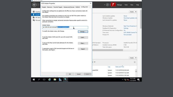Open the Volumes and Devices tab
This screenshot has width=173, height=97.
pyautogui.click(x=69, y=7)
